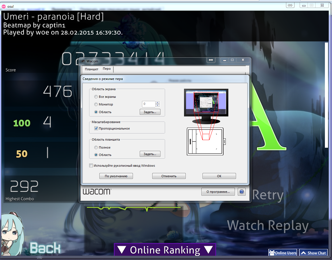Click the green "100" hit label
The width and height of the screenshot is (332, 260).
(22, 123)
